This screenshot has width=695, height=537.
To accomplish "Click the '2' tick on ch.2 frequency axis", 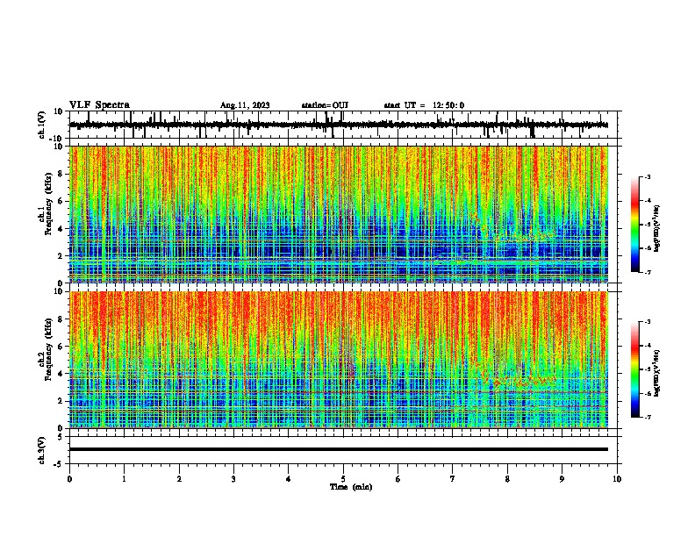I will [x=61, y=401].
